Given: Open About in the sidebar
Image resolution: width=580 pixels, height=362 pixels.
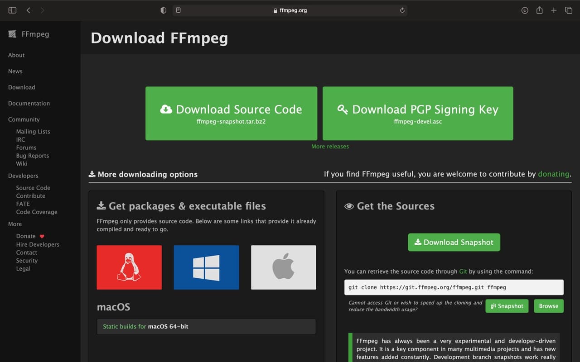Looking at the screenshot, I should click(x=16, y=55).
